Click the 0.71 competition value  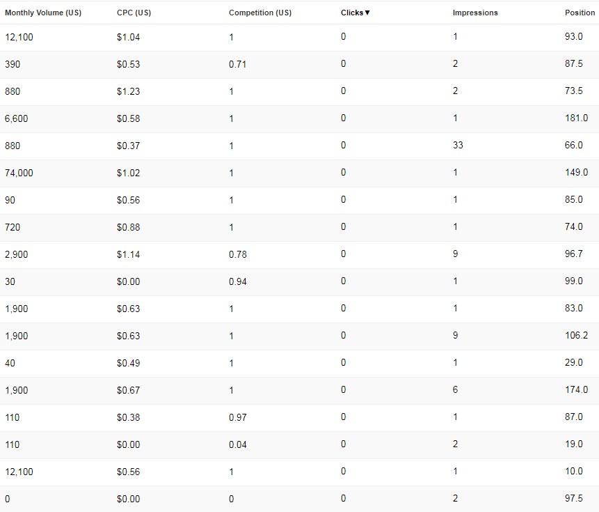point(238,64)
